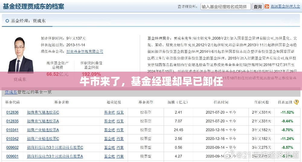The width and height of the screenshot is (302, 162).
Task: Click 档案 link in the 010341 row
Action: (120, 130)
